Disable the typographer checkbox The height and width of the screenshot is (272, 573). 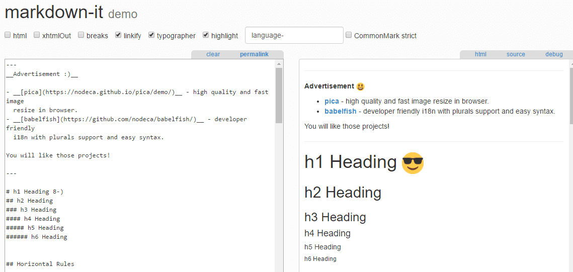pos(151,35)
